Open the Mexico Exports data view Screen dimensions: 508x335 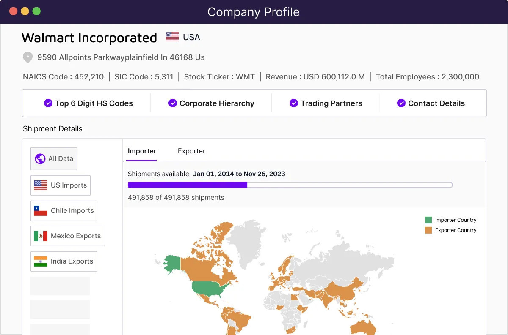coord(67,236)
